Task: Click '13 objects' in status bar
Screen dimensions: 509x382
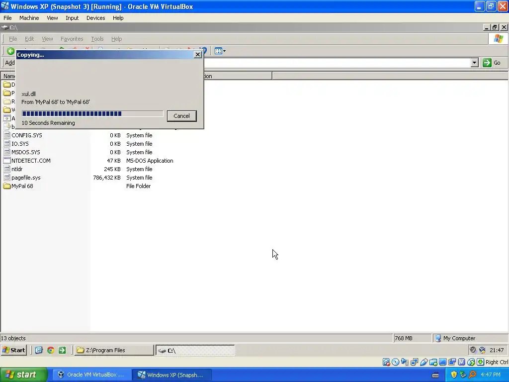Action: click(x=13, y=338)
